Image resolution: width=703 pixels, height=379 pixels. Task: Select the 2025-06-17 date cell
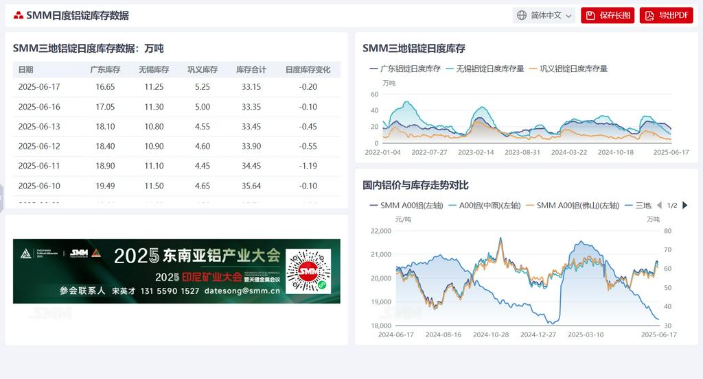tap(39, 87)
